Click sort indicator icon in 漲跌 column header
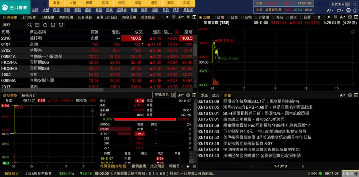 tap(177, 32)
